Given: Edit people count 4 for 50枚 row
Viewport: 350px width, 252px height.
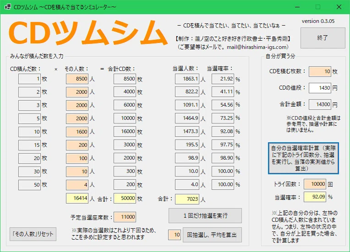Looking at the screenshot, I should [x=77, y=185].
